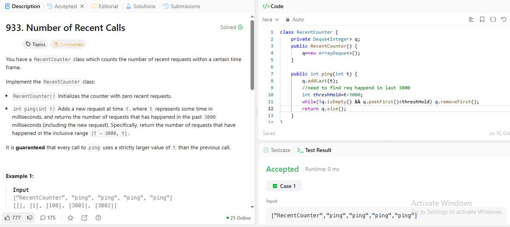Upvote the problem with 777 likes

click(13, 218)
